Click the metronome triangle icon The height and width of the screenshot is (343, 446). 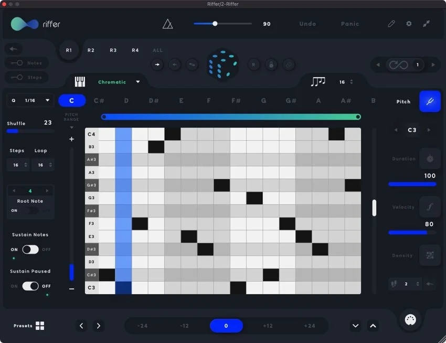[167, 24]
